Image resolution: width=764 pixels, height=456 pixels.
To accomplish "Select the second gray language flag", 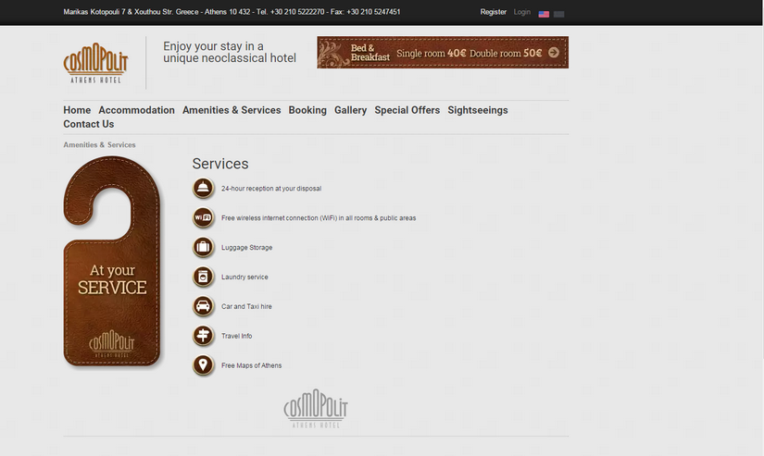I will coord(558,14).
